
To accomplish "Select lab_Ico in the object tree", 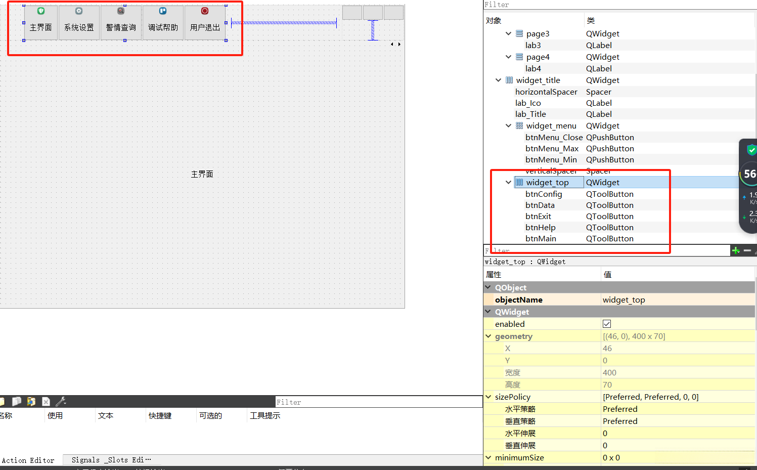I will tap(528, 103).
